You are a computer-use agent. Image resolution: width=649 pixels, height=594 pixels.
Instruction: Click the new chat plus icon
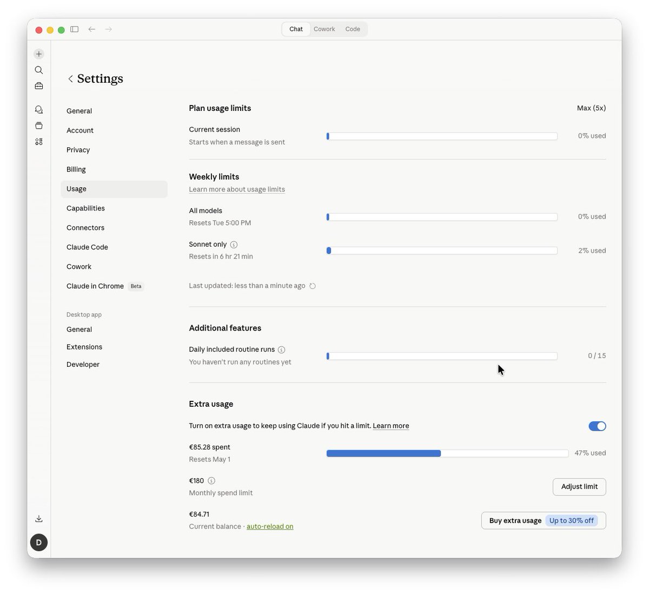[39, 54]
